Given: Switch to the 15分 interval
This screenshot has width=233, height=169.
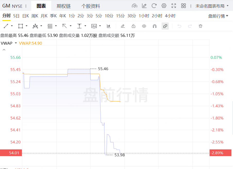Looking at the screenshot, I should [120, 16].
